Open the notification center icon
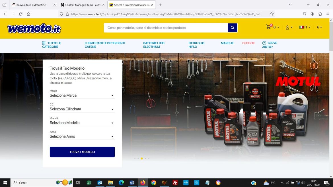 (326, 182)
